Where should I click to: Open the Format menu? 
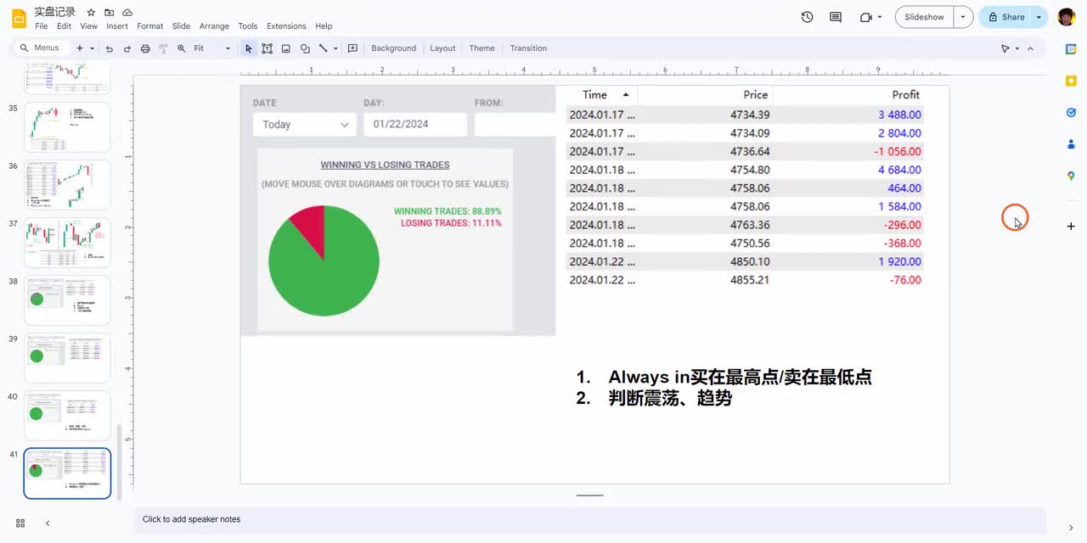pos(150,26)
